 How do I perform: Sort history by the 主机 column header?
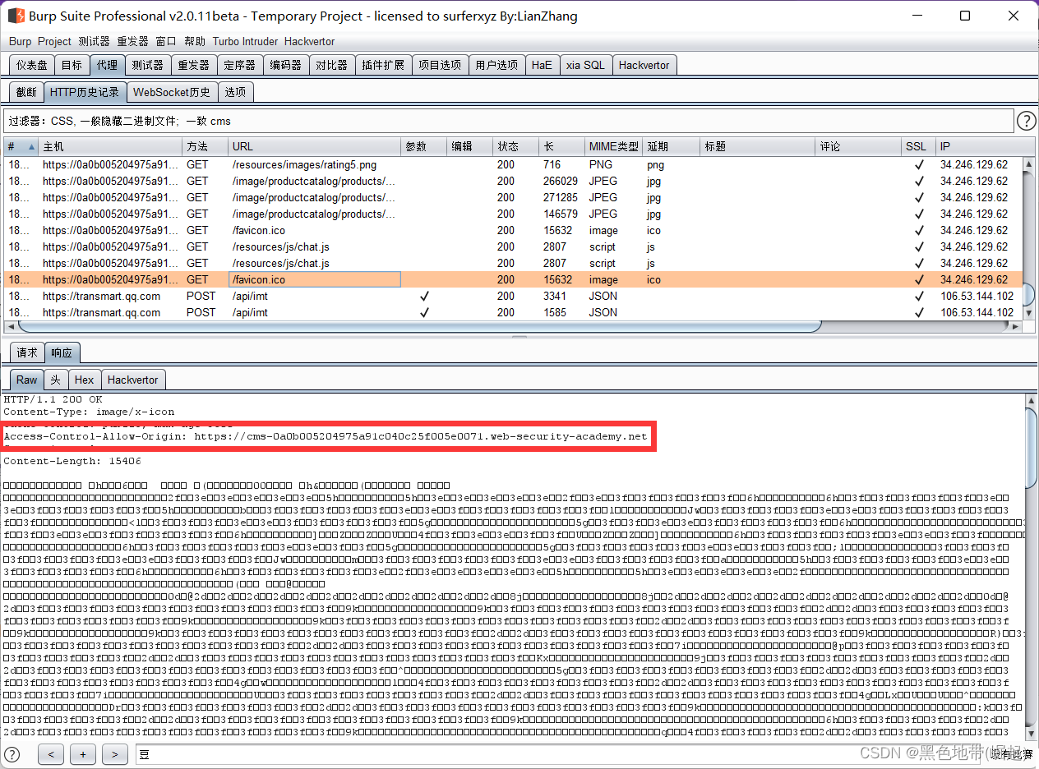110,146
